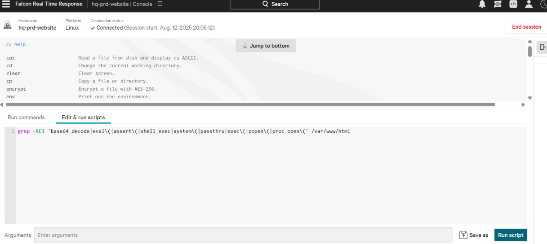Click the hostname hq-prd-website value

[x=37, y=28]
